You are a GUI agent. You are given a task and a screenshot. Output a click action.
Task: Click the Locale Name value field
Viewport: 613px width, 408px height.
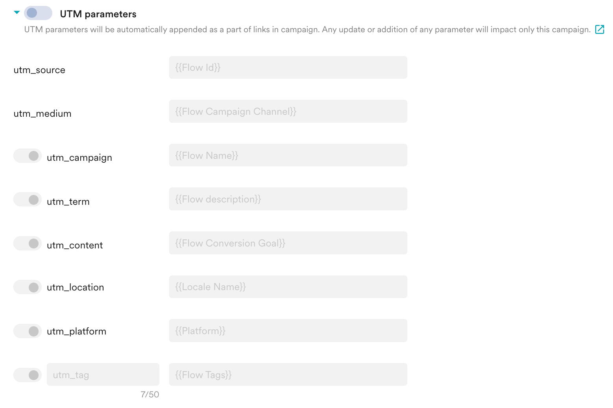pyautogui.click(x=288, y=287)
